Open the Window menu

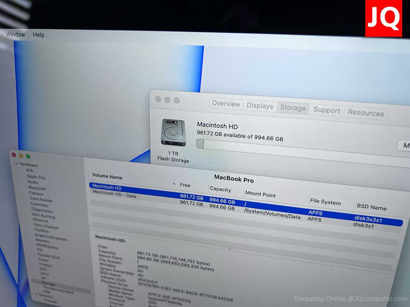[x=15, y=34]
